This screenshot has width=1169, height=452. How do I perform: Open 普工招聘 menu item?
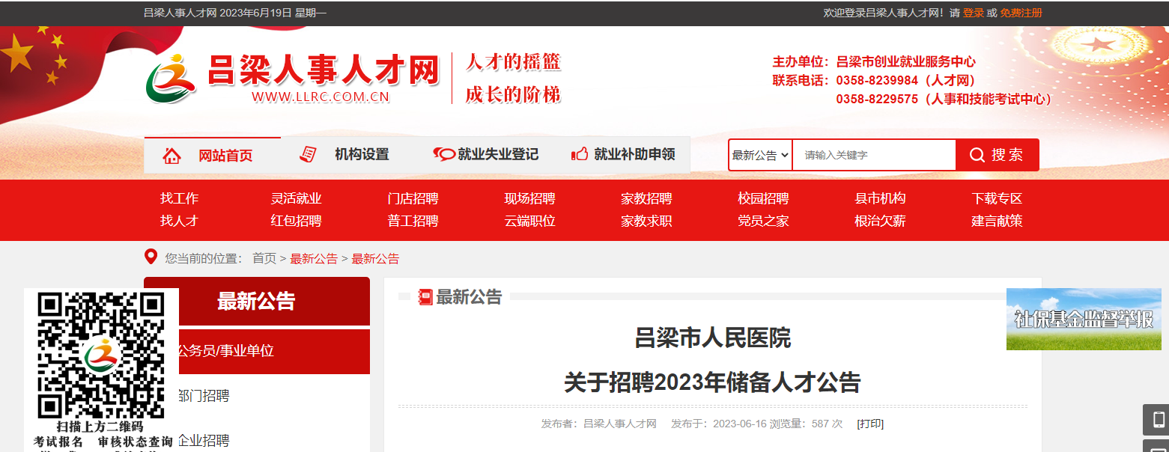(x=413, y=221)
